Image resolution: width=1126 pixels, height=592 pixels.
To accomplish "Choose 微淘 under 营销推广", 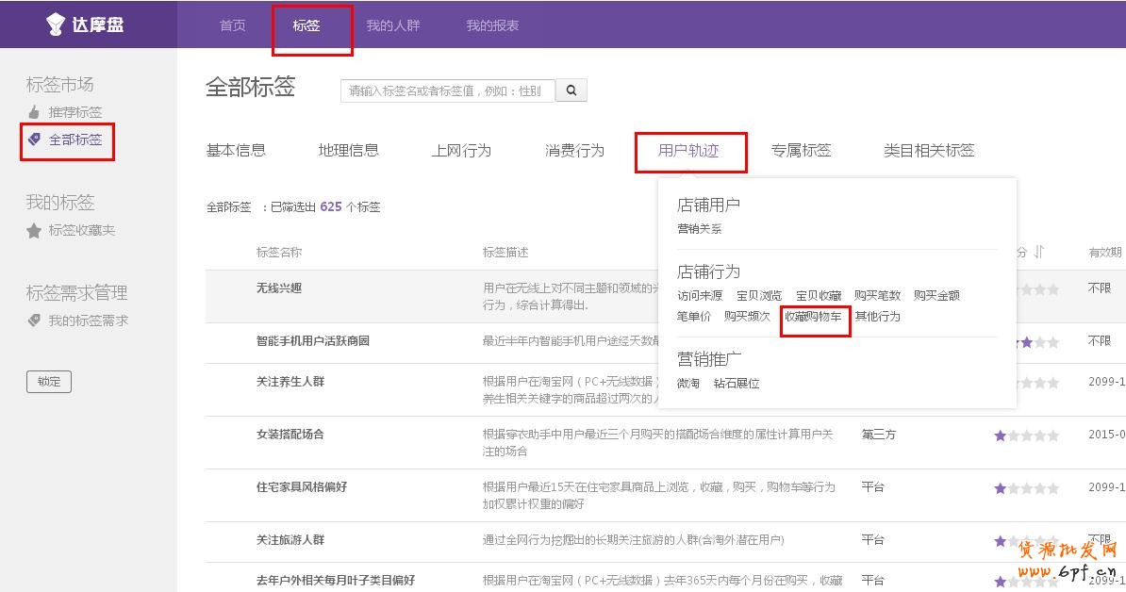I will point(687,383).
